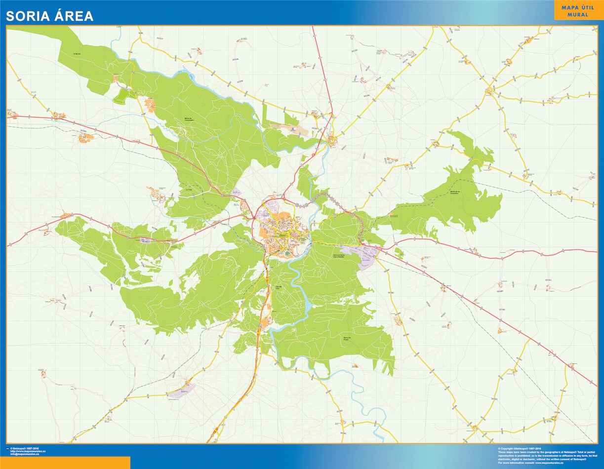
Task: Expand the Sierra de Santa Ana label area
Action: (x=339, y=256)
